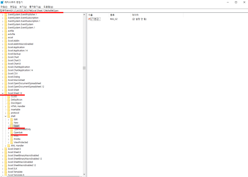Viewport: 248px width, 177px height.
Task: Select the New folder icon
Action: coord(12,122)
